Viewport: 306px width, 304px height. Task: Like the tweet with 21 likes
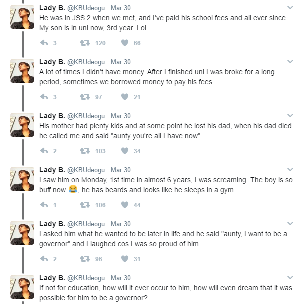click(x=125, y=97)
